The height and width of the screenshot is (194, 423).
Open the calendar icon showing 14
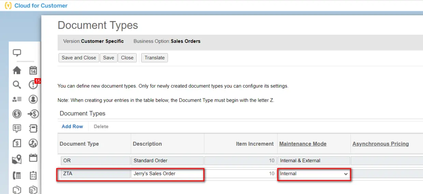pos(33,70)
